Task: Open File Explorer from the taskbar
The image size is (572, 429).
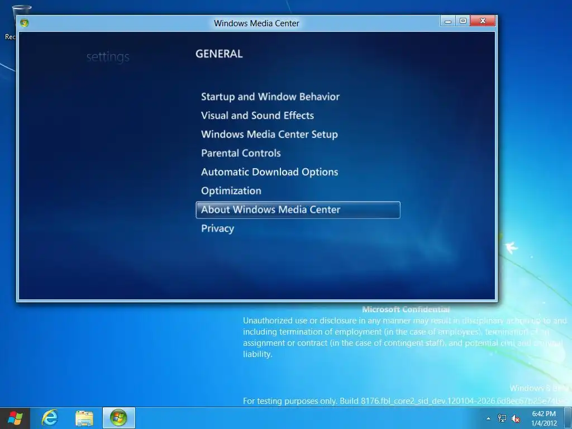Action: click(84, 418)
